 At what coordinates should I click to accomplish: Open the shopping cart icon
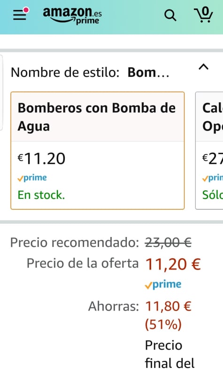(x=203, y=15)
